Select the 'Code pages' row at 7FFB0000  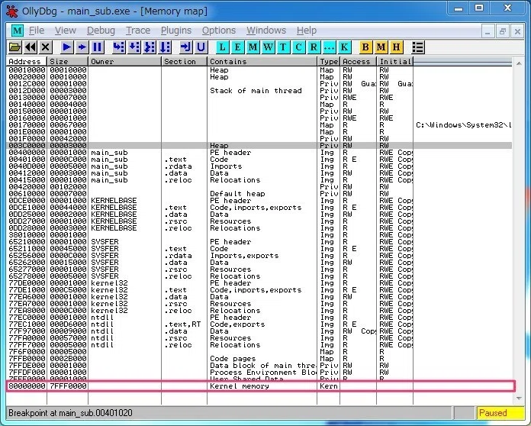click(x=259, y=359)
